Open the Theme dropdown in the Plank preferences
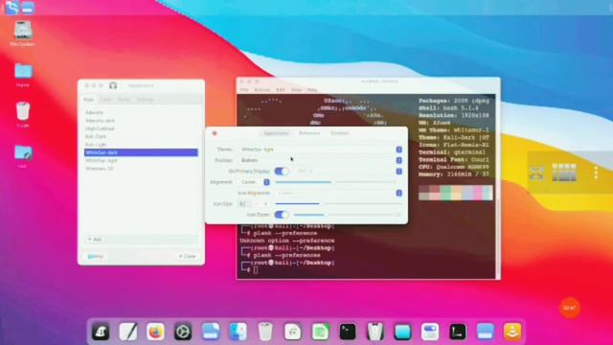 (321, 149)
